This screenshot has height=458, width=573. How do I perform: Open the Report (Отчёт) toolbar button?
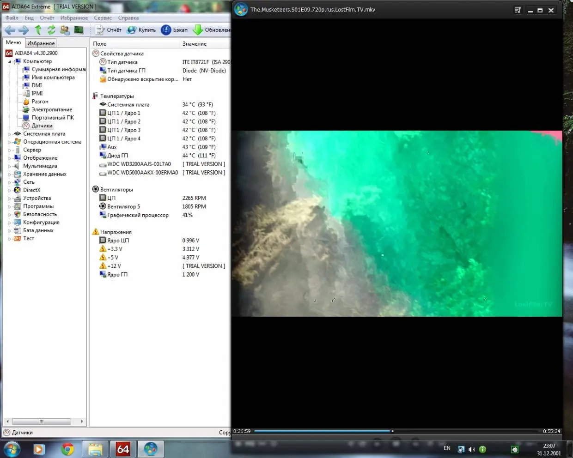(109, 30)
